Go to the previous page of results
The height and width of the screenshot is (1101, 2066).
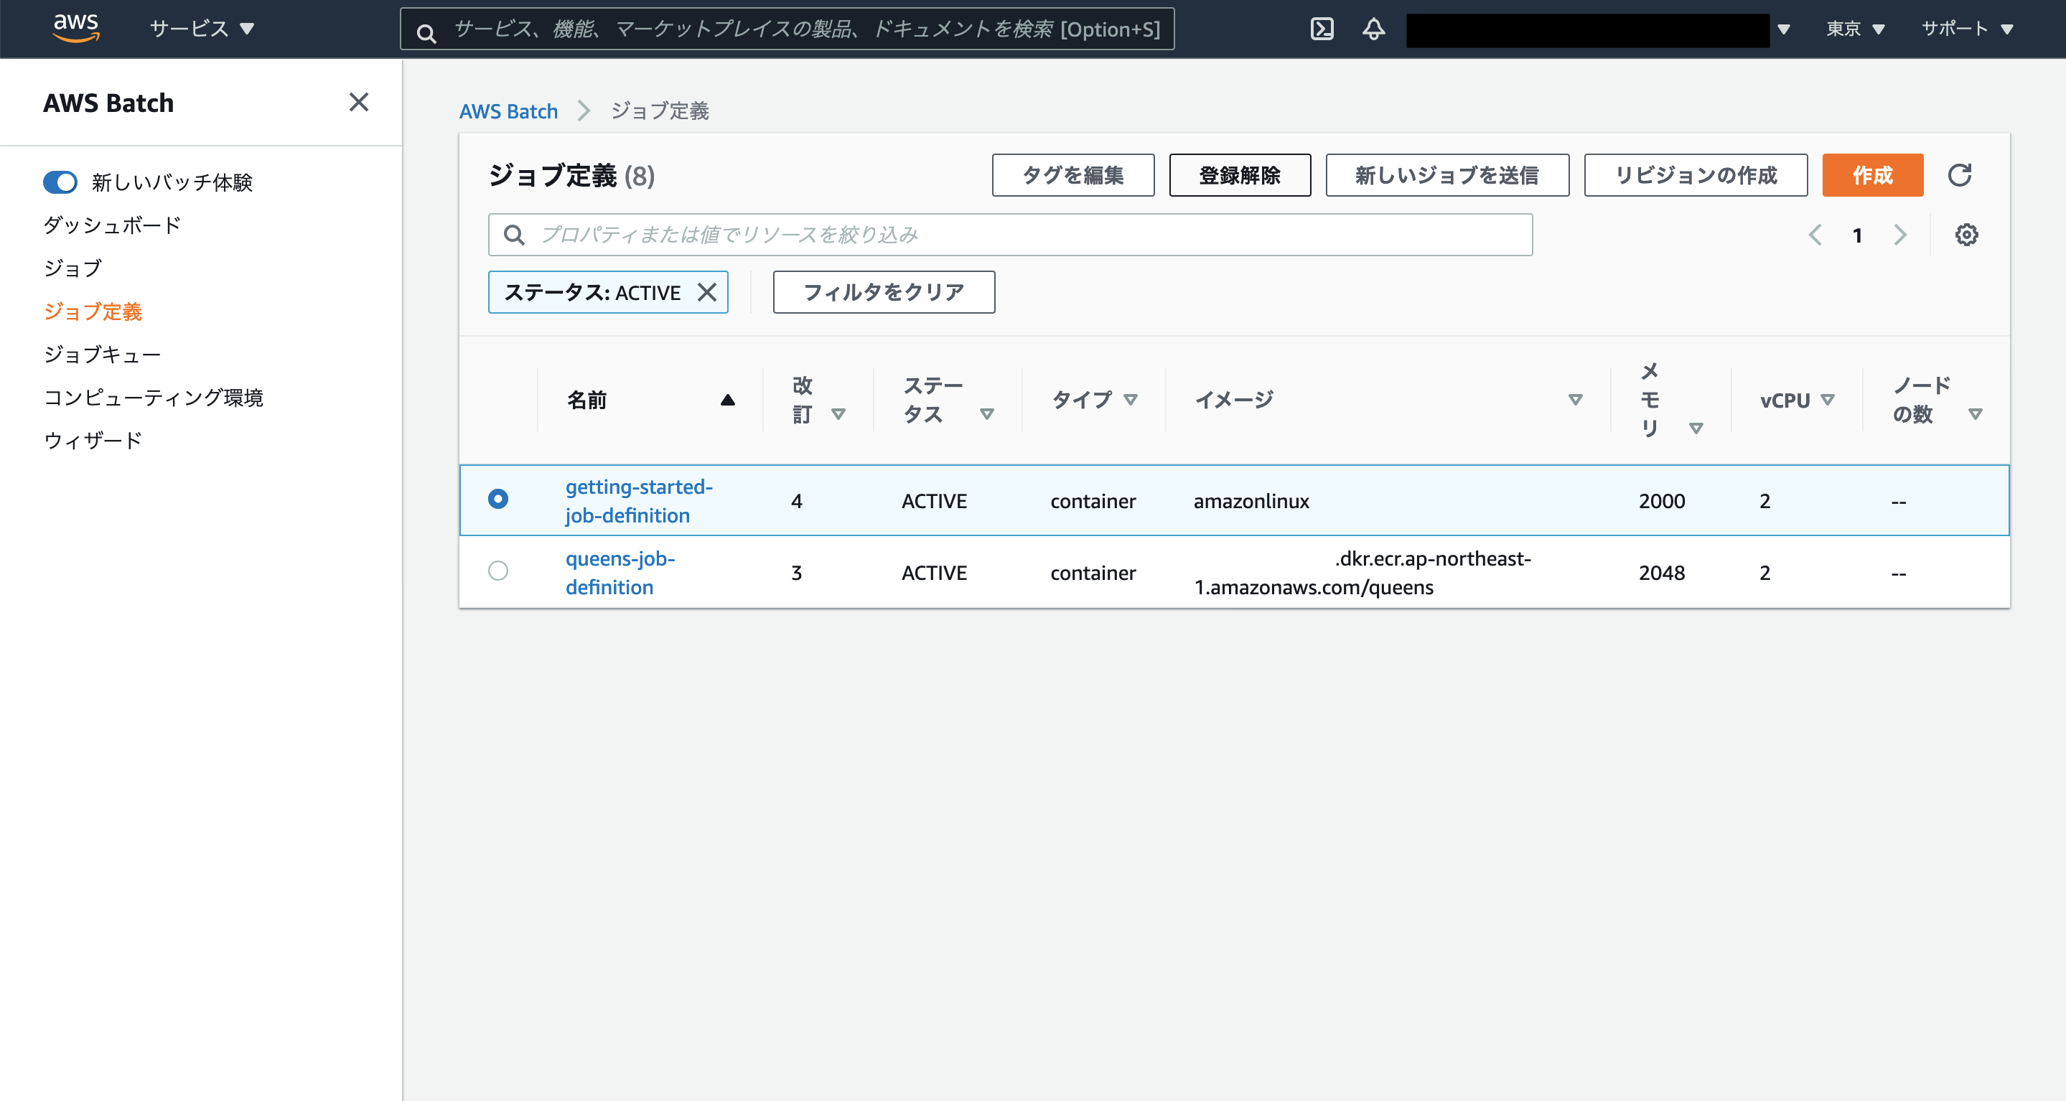click(1815, 235)
